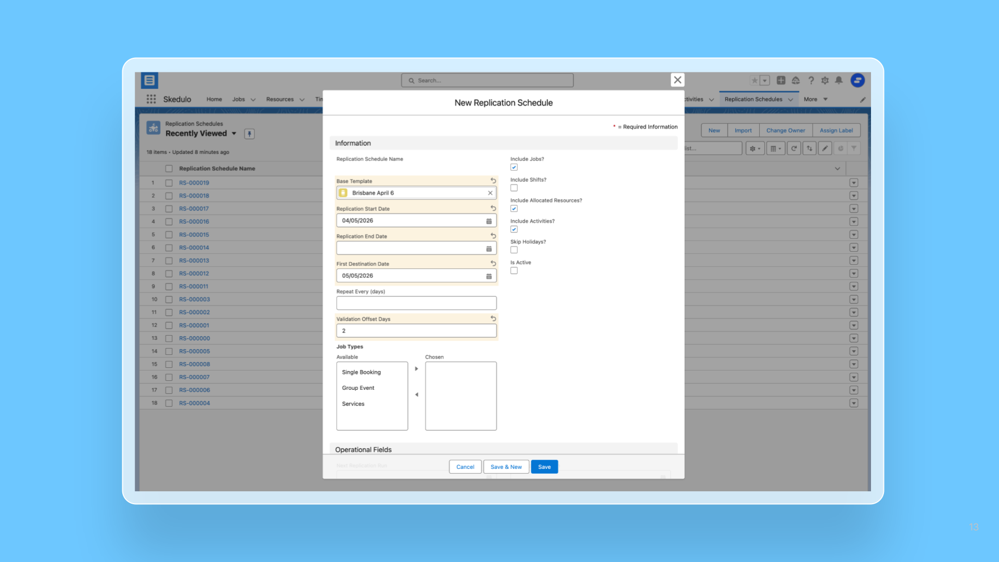Open the RS-000019 record link
This screenshot has height=562, width=999.
[x=194, y=183]
